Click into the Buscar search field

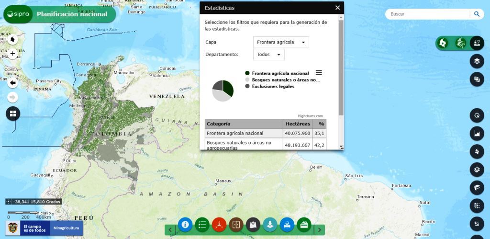[x=428, y=14]
